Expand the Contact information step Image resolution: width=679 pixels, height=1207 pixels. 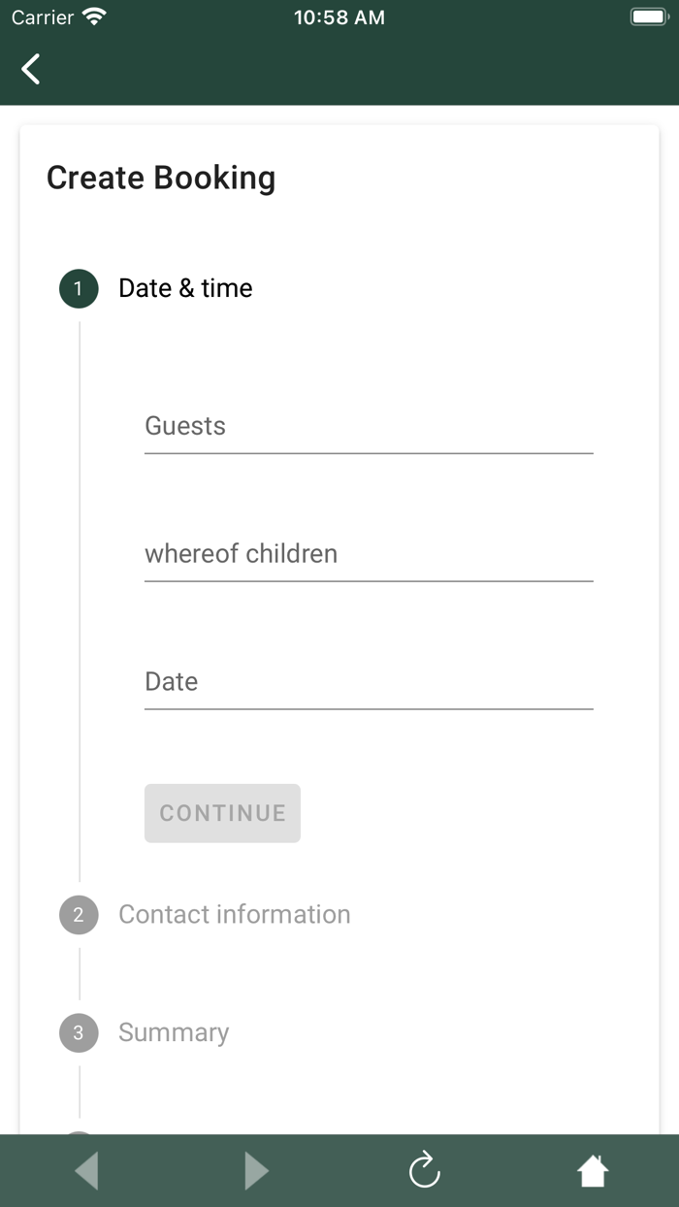pyautogui.click(x=234, y=915)
